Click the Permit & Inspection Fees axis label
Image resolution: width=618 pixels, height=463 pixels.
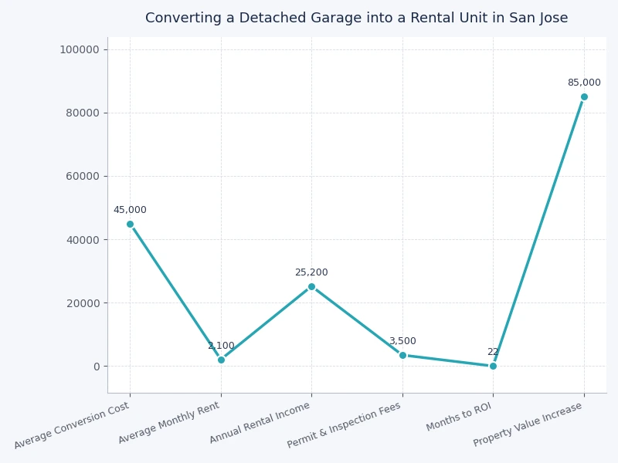click(344, 425)
